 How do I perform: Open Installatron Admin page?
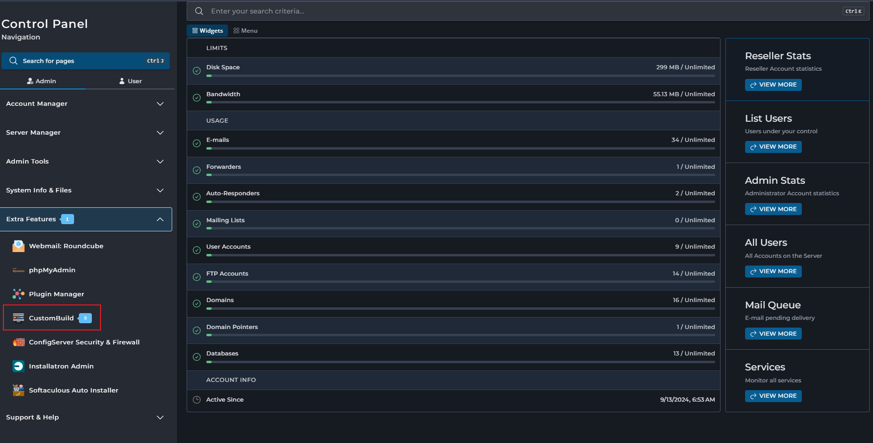(x=61, y=366)
